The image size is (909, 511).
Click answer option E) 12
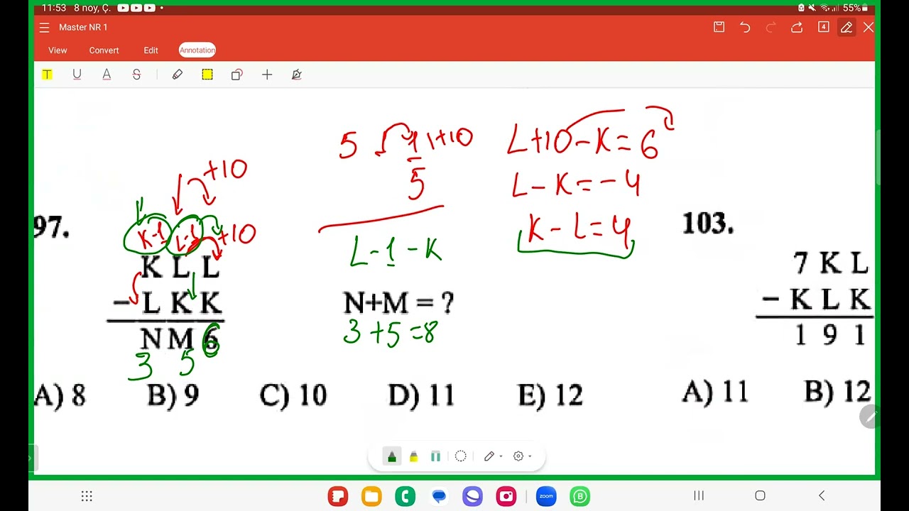click(x=550, y=395)
